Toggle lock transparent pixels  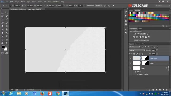[134, 54]
